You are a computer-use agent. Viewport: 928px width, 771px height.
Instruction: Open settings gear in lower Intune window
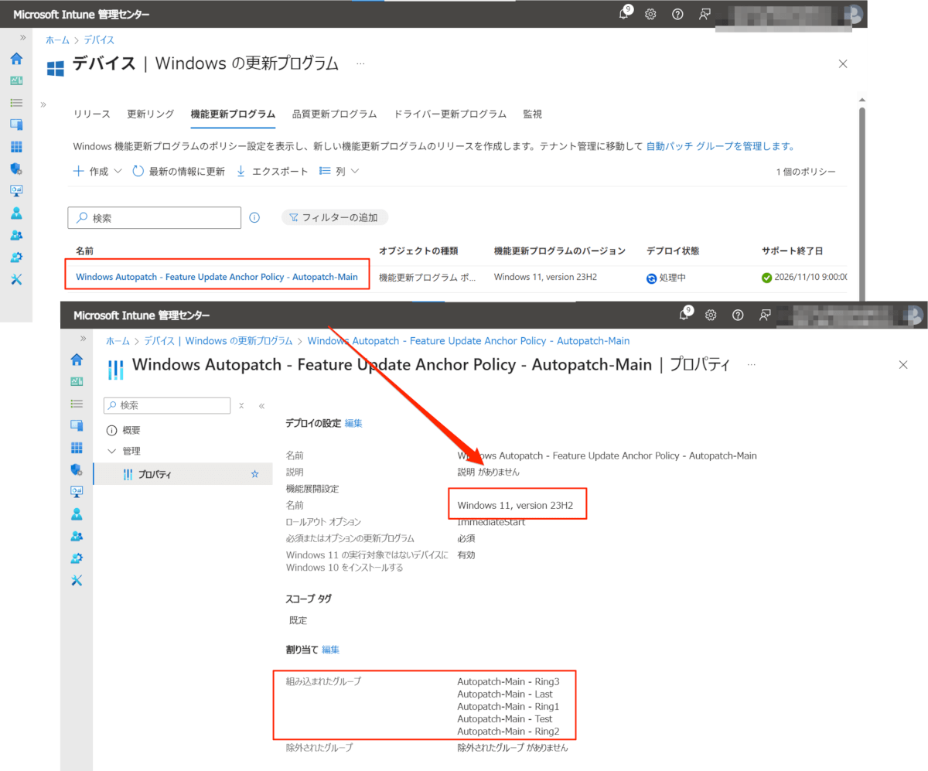tap(711, 315)
